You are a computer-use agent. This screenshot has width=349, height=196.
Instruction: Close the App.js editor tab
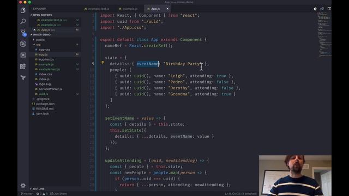click(x=167, y=9)
